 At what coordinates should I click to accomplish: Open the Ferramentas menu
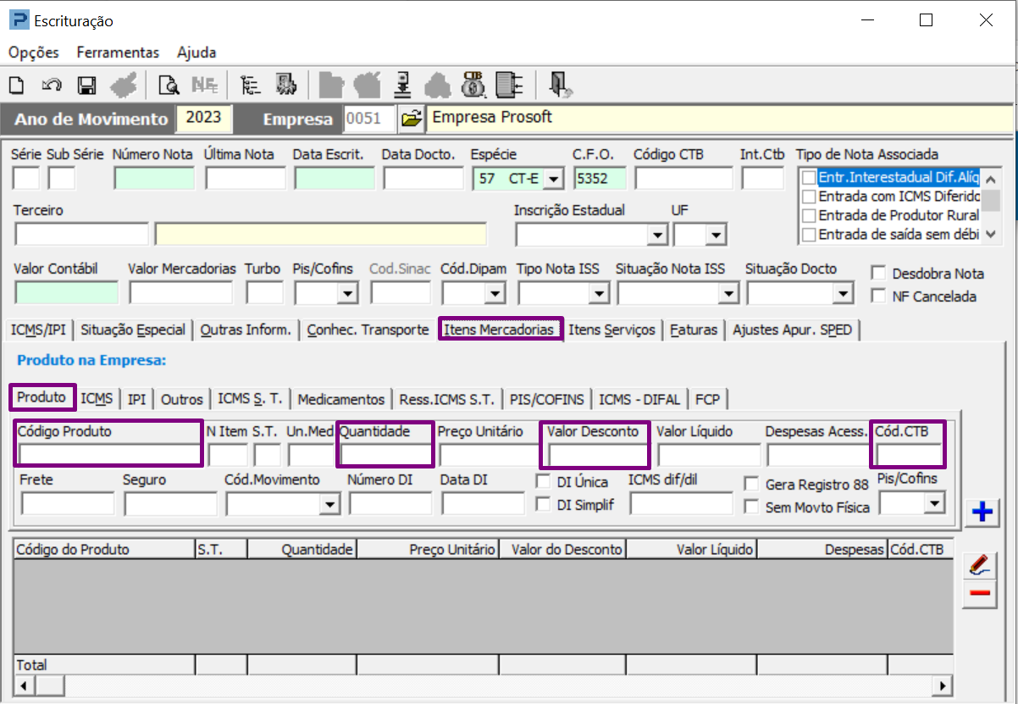118,53
